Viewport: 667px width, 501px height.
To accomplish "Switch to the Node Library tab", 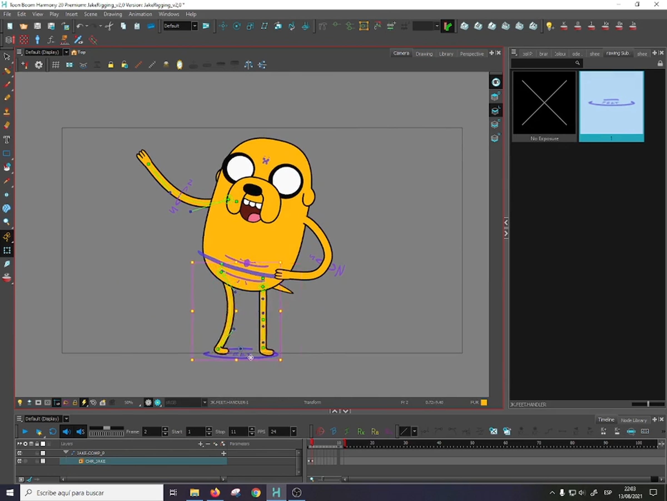I will click(634, 420).
